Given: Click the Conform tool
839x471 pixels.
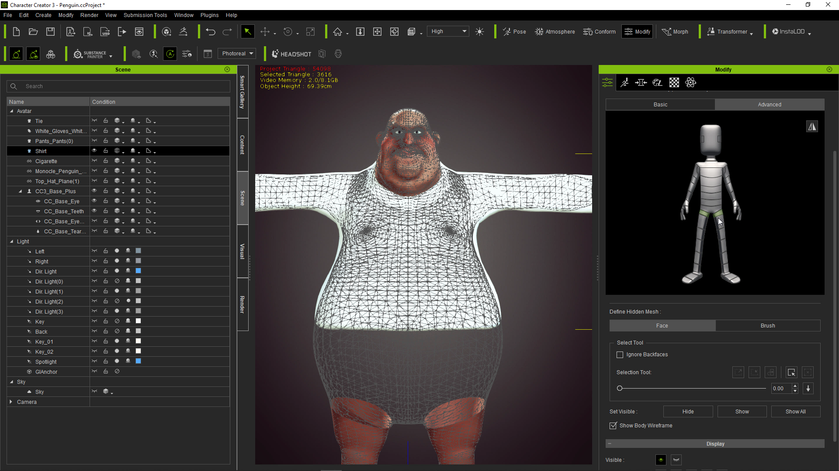Looking at the screenshot, I should (599, 32).
